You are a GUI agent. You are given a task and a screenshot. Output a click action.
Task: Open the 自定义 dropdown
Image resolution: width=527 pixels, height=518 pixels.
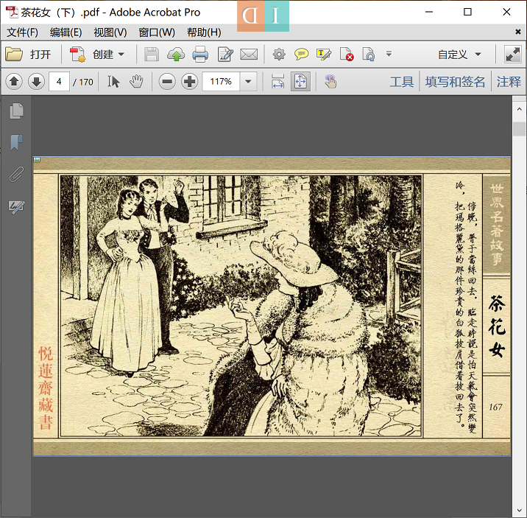point(459,54)
